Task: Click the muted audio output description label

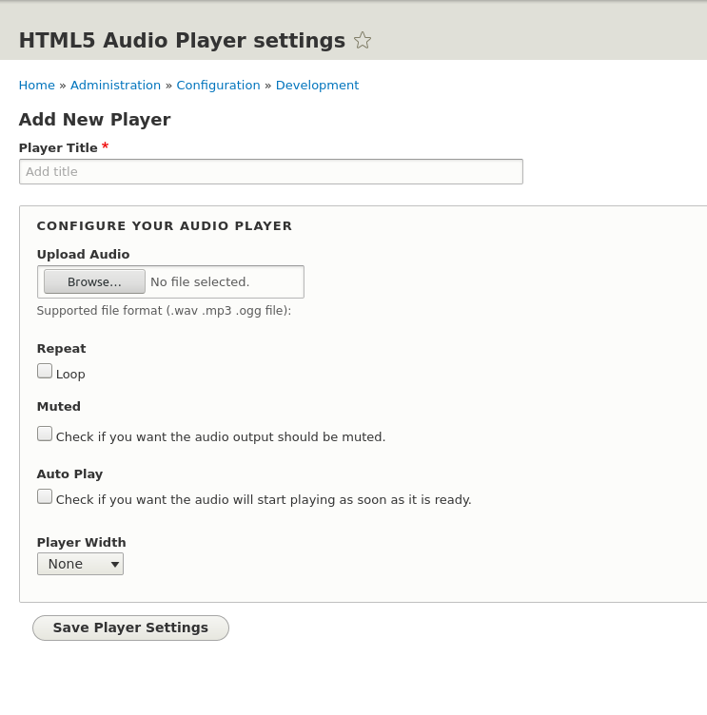Action: click(221, 437)
